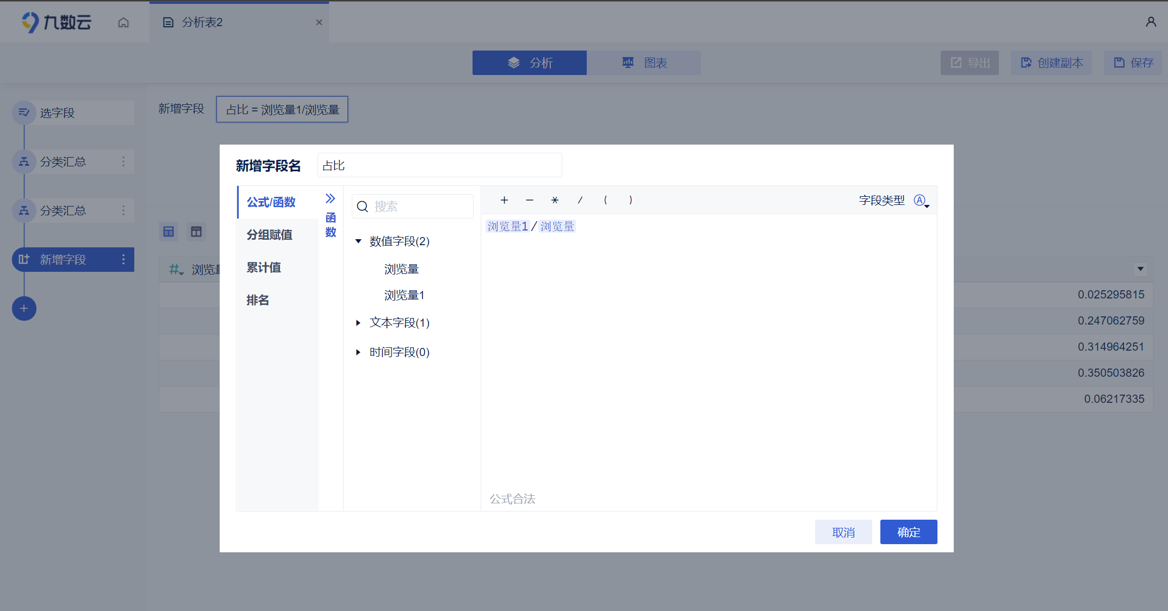Select the 排名 menu item
1168x611 pixels.
[278, 300]
